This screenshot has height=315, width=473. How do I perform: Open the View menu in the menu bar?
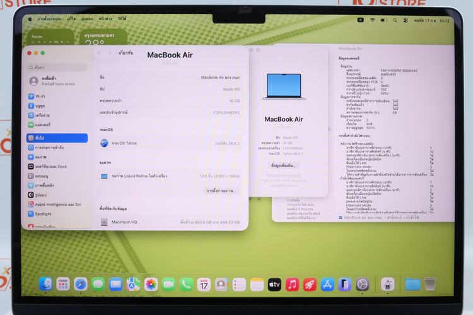(x=87, y=19)
